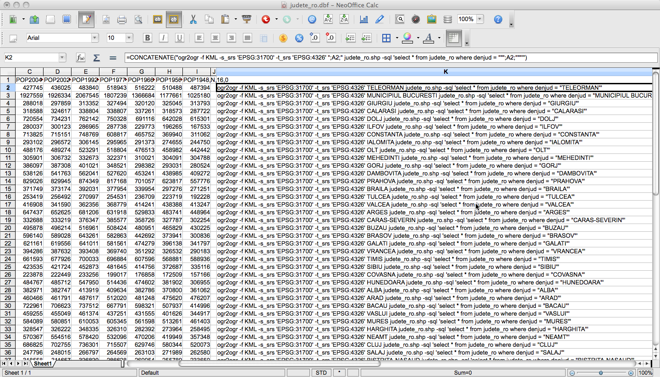Screen dimensions: 660x377
Task: Toggle Edit File mode
Action: 86,19
